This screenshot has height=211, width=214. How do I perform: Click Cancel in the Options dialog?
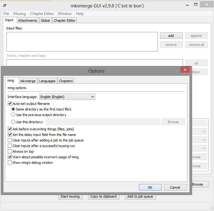tap(175, 187)
